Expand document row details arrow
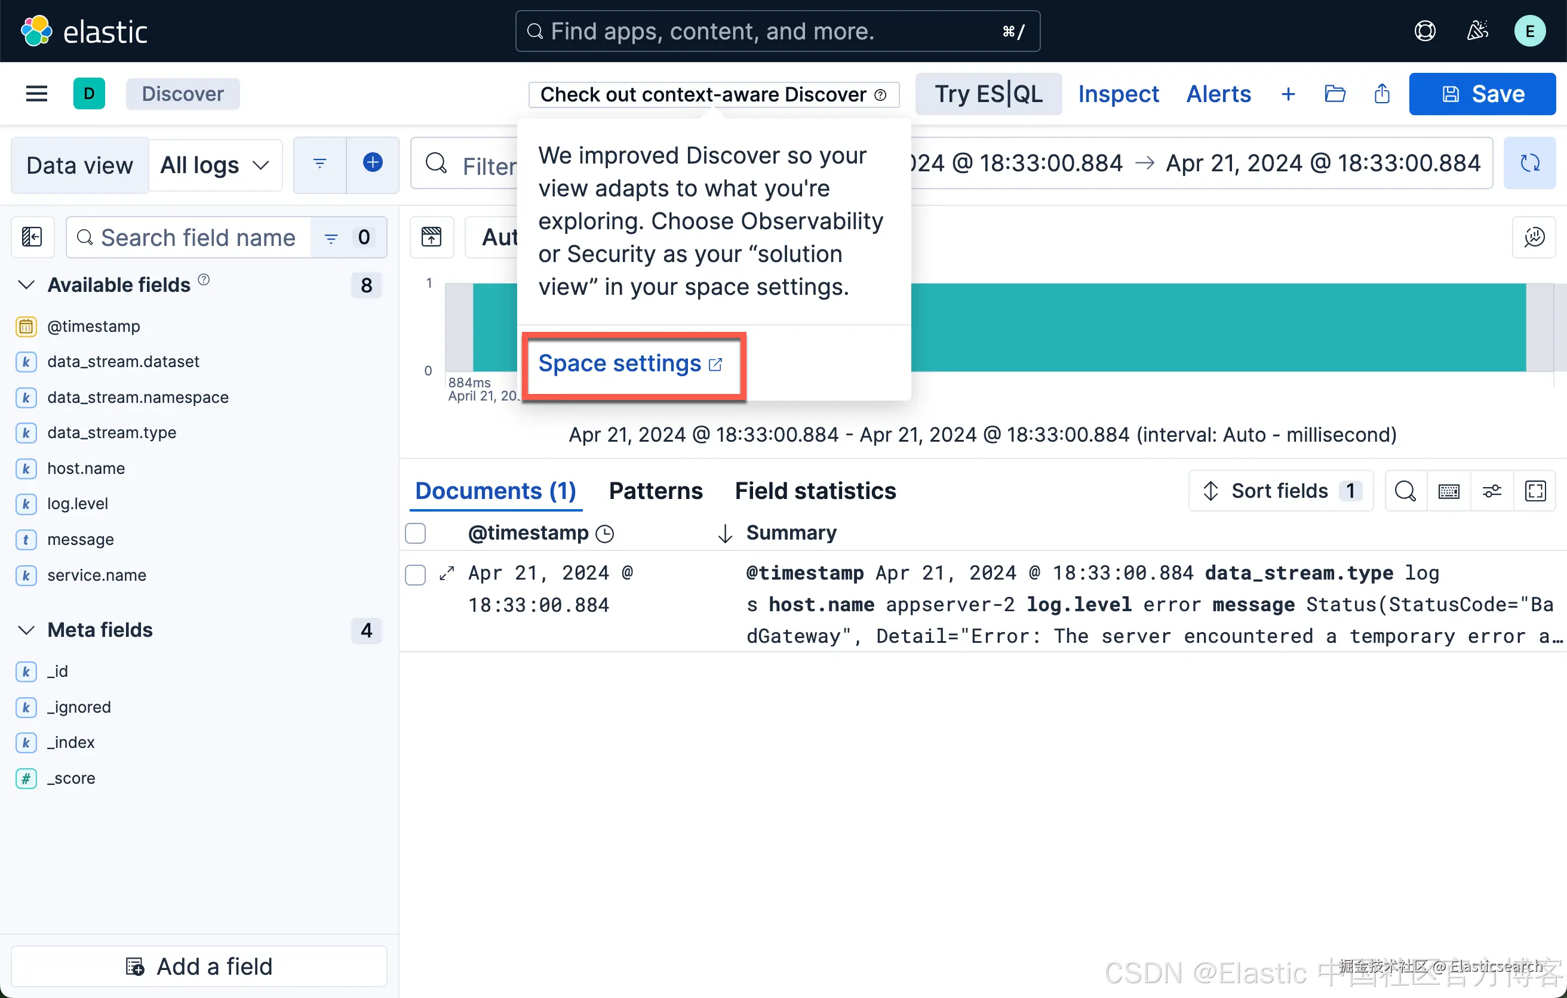1567x998 pixels. pos(447,573)
